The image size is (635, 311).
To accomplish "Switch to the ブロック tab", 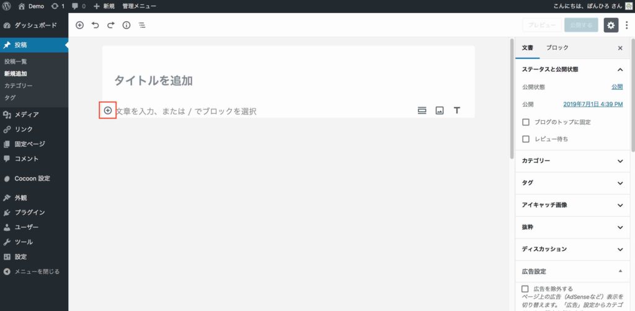I will (x=557, y=48).
